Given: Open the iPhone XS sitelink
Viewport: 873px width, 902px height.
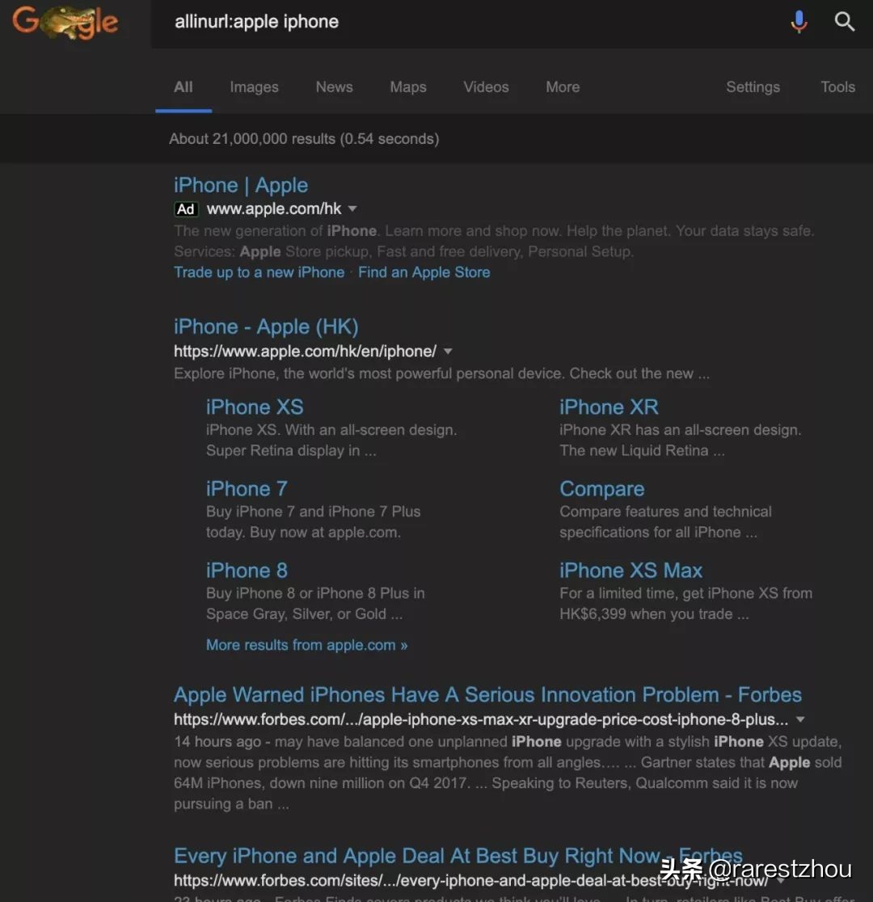Looking at the screenshot, I should coord(255,407).
